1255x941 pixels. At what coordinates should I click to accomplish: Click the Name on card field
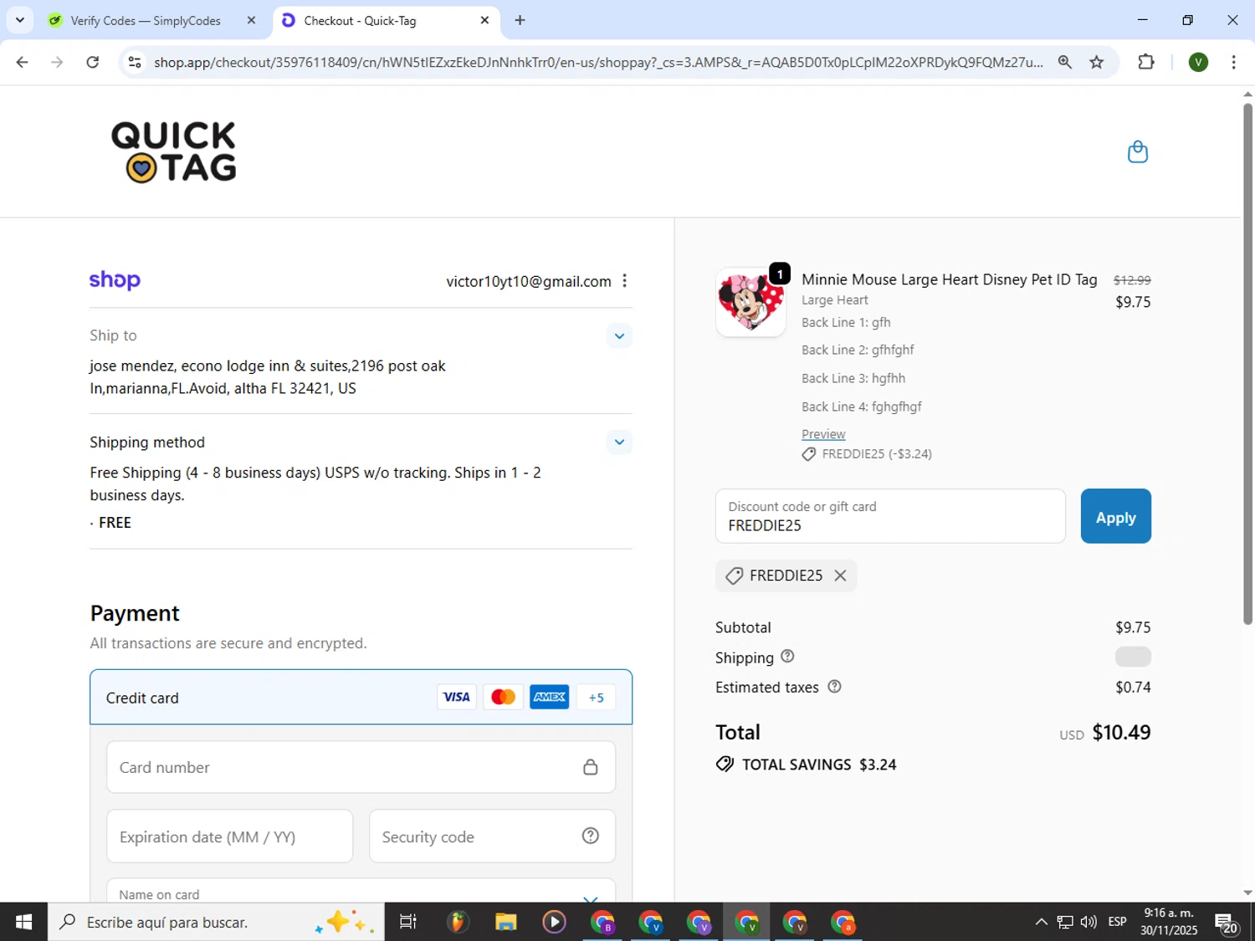coord(361,890)
